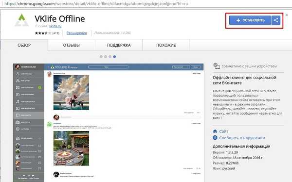Viewport: 292px width, 182px height.
Task: Click the clouds image in preview feed
Action: pyautogui.click(x=71, y=93)
